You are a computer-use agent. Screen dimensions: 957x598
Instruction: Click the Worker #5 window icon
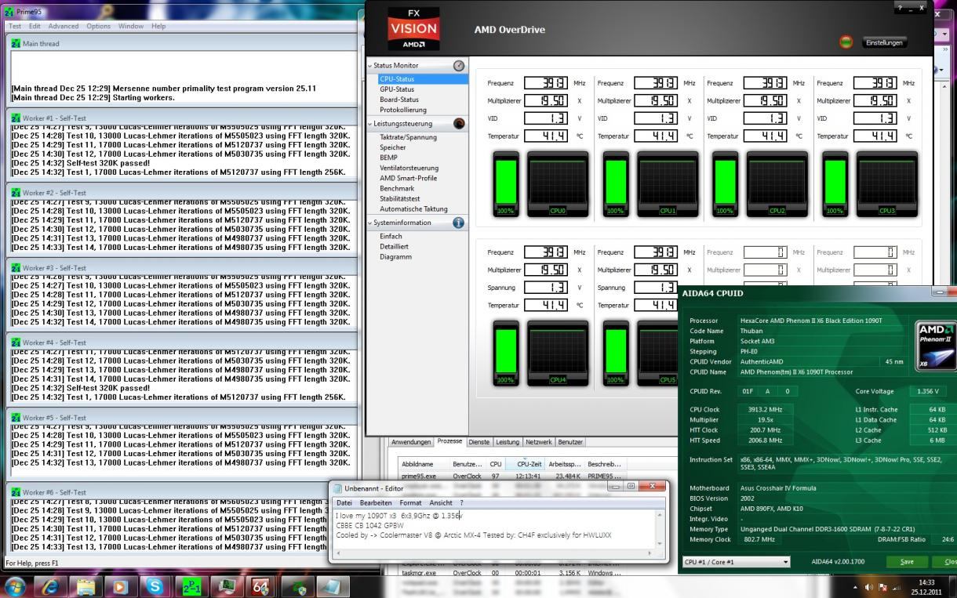[x=16, y=418]
